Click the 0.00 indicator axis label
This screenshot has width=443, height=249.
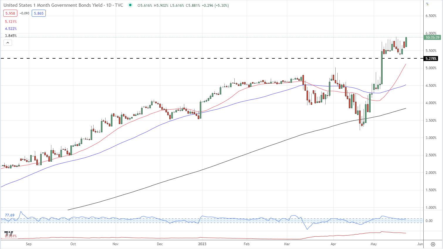[x=429, y=221]
